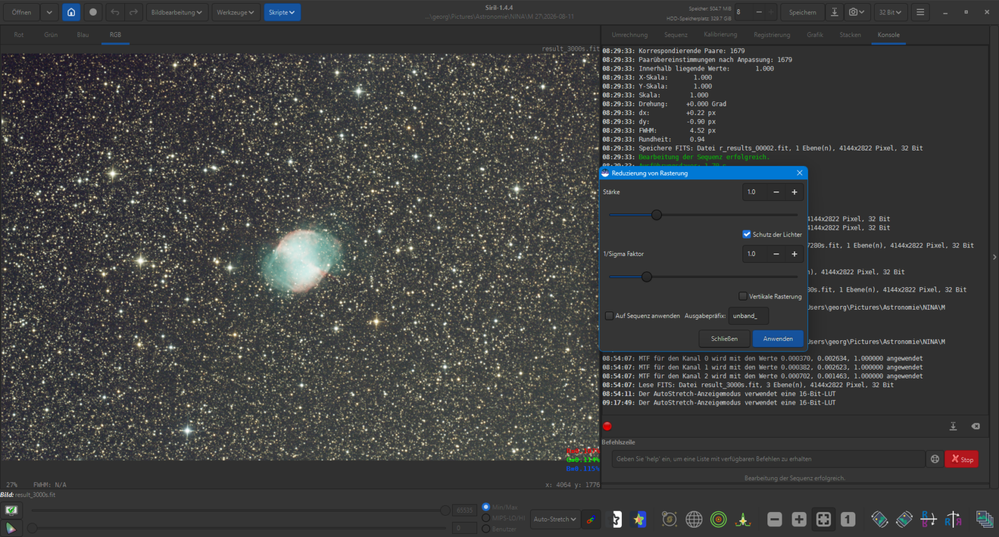Click the home directory icon
This screenshot has width=999, height=537.
pyautogui.click(x=71, y=12)
